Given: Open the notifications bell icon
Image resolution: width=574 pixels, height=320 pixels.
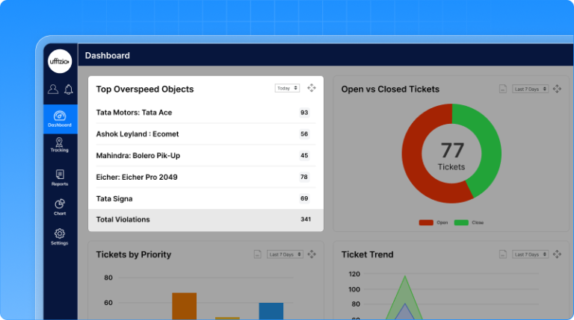Looking at the screenshot, I should coord(68,90).
